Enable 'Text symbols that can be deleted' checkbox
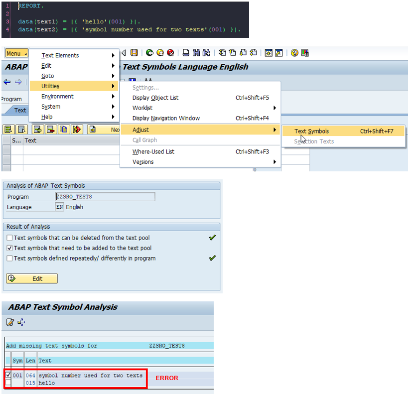The image size is (410, 396). pos(9,238)
